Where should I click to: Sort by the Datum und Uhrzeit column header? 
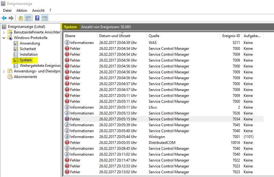click(x=122, y=36)
